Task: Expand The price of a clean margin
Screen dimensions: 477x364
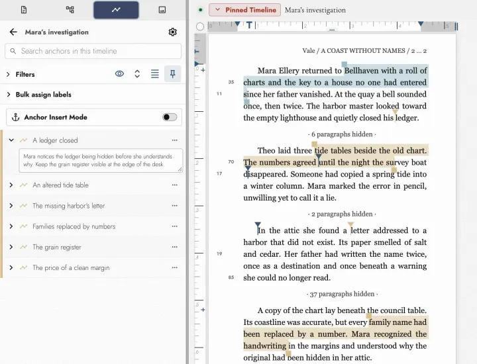Action: coord(11,267)
